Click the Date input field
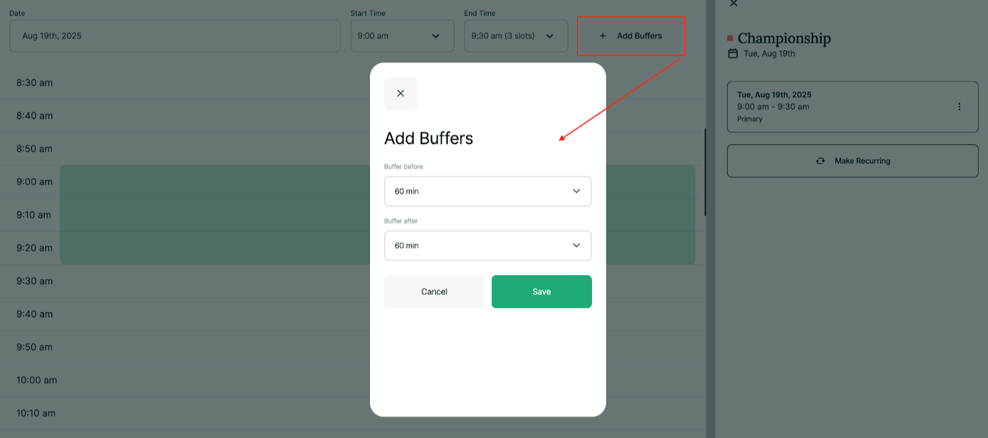Viewport: 988px width, 438px height. click(174, 36)
